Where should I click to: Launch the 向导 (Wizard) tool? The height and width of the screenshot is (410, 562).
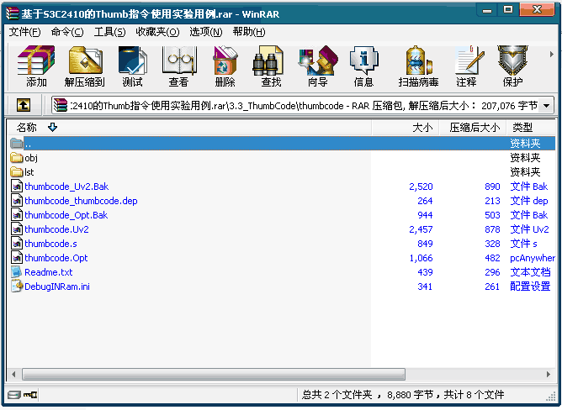pos(317,66)
